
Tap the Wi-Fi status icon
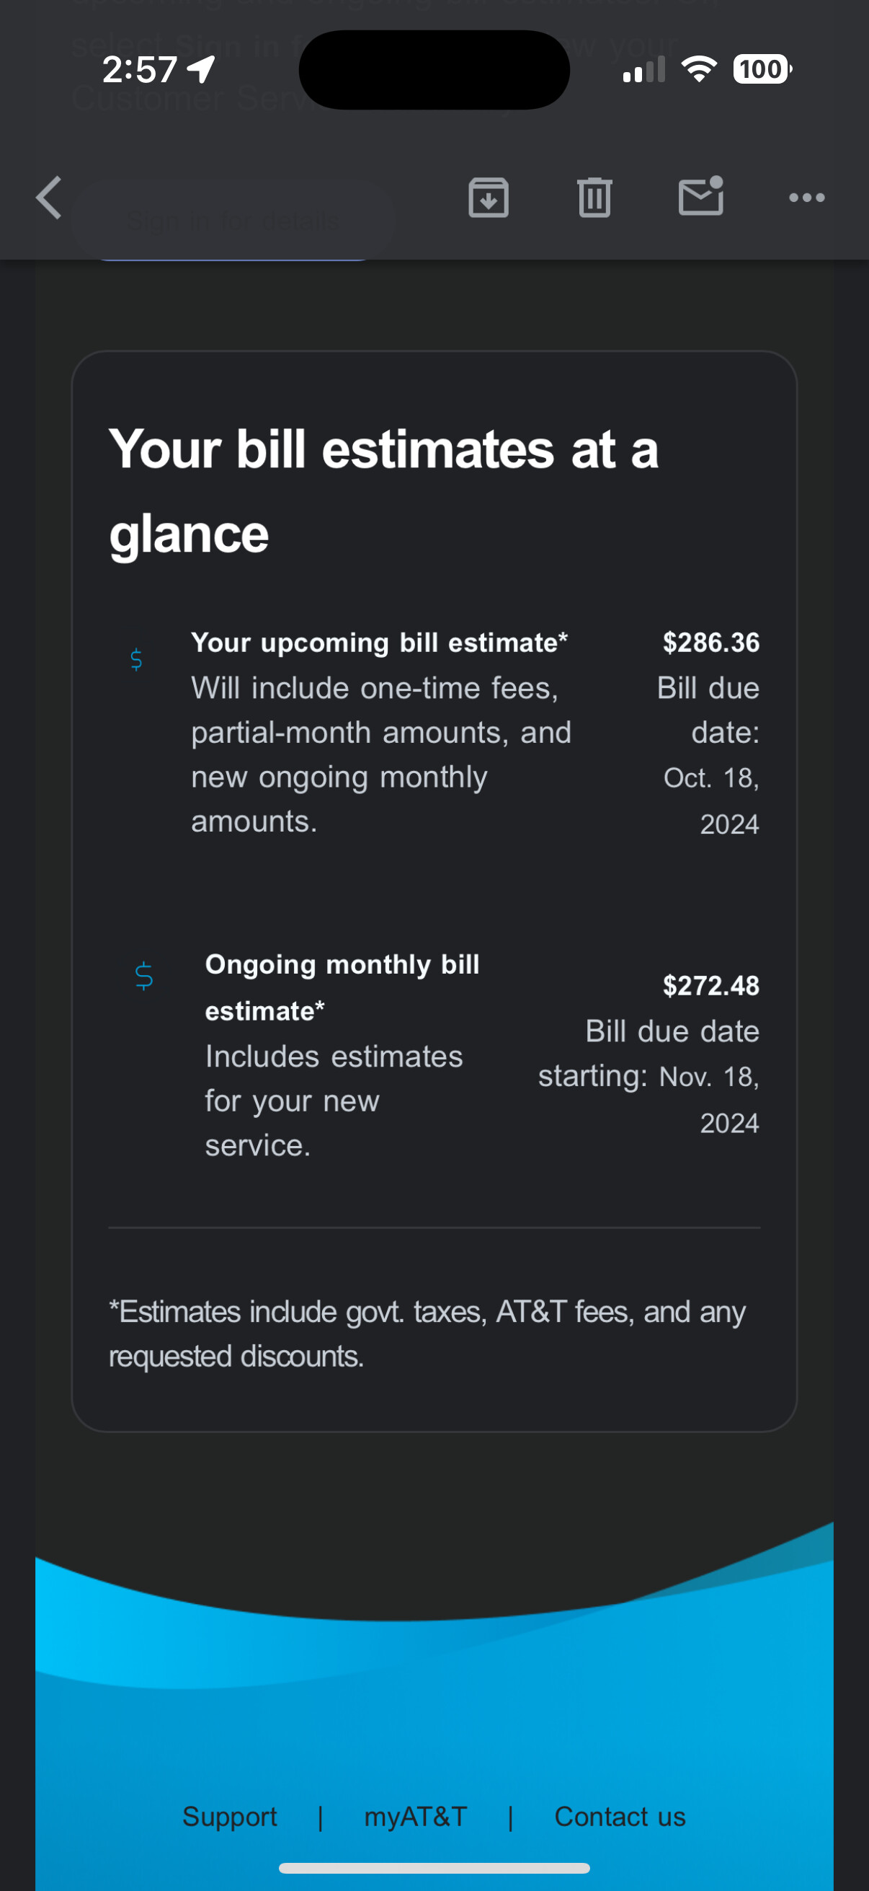click(699, 69)
